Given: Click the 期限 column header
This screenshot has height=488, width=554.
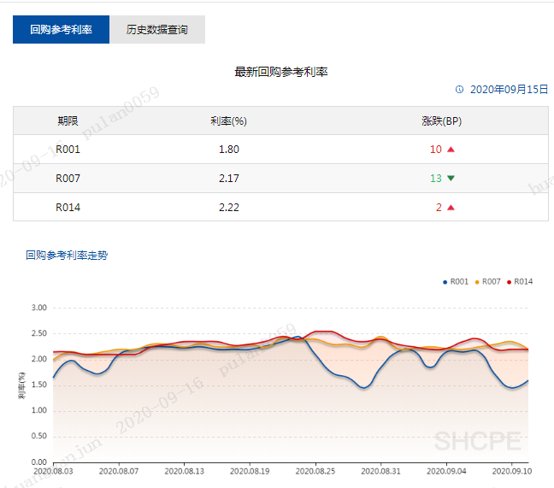Looking at the screenshot, I should coord(68,121).
